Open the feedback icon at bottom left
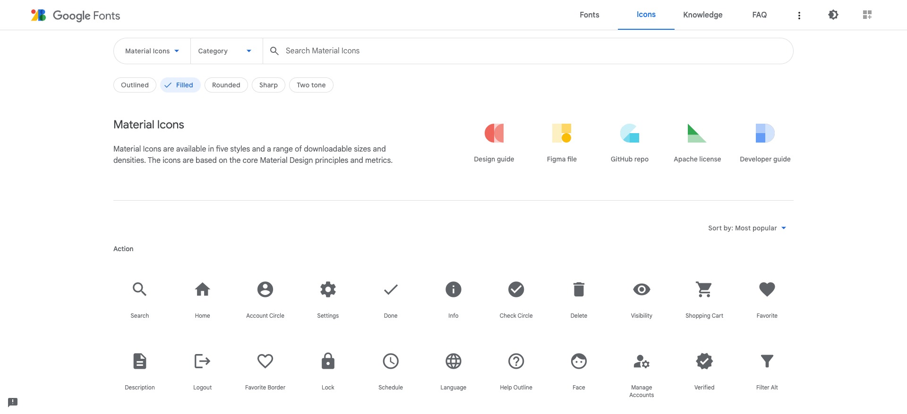Image resolution: width=907 pixels, height=414 pixels. [13, 402]
